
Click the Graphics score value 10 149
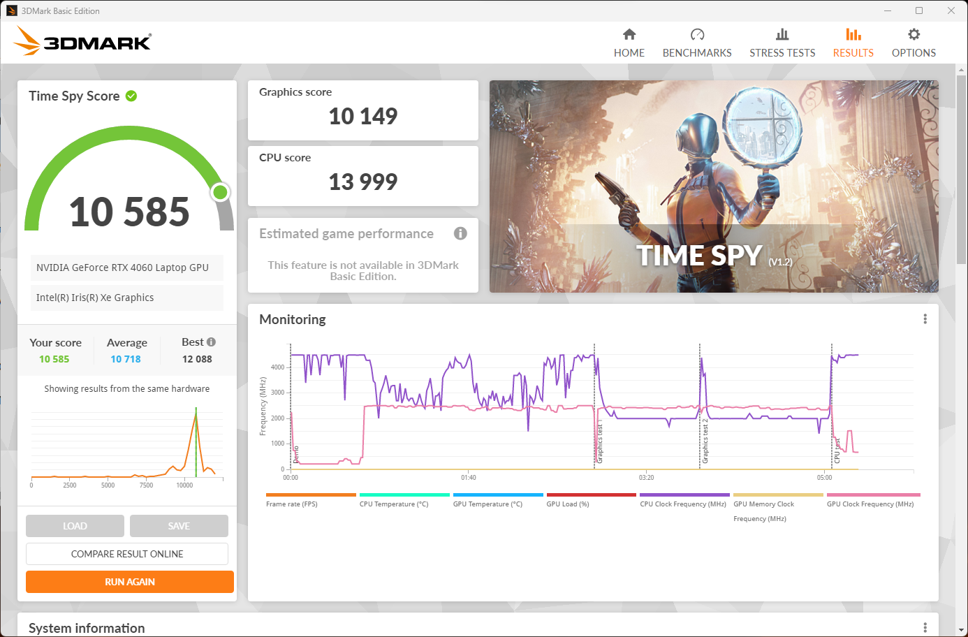[363, 116]
